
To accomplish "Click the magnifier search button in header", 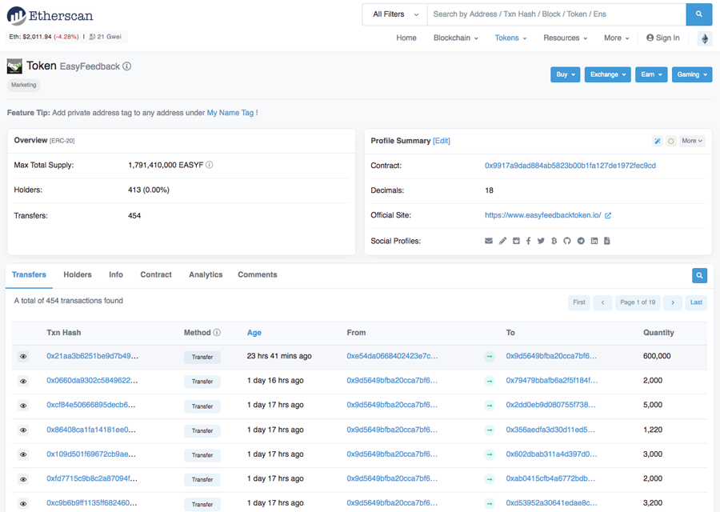I will coord(699,14).
